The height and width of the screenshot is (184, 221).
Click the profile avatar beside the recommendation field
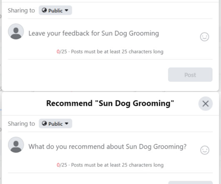pos(16,145)
